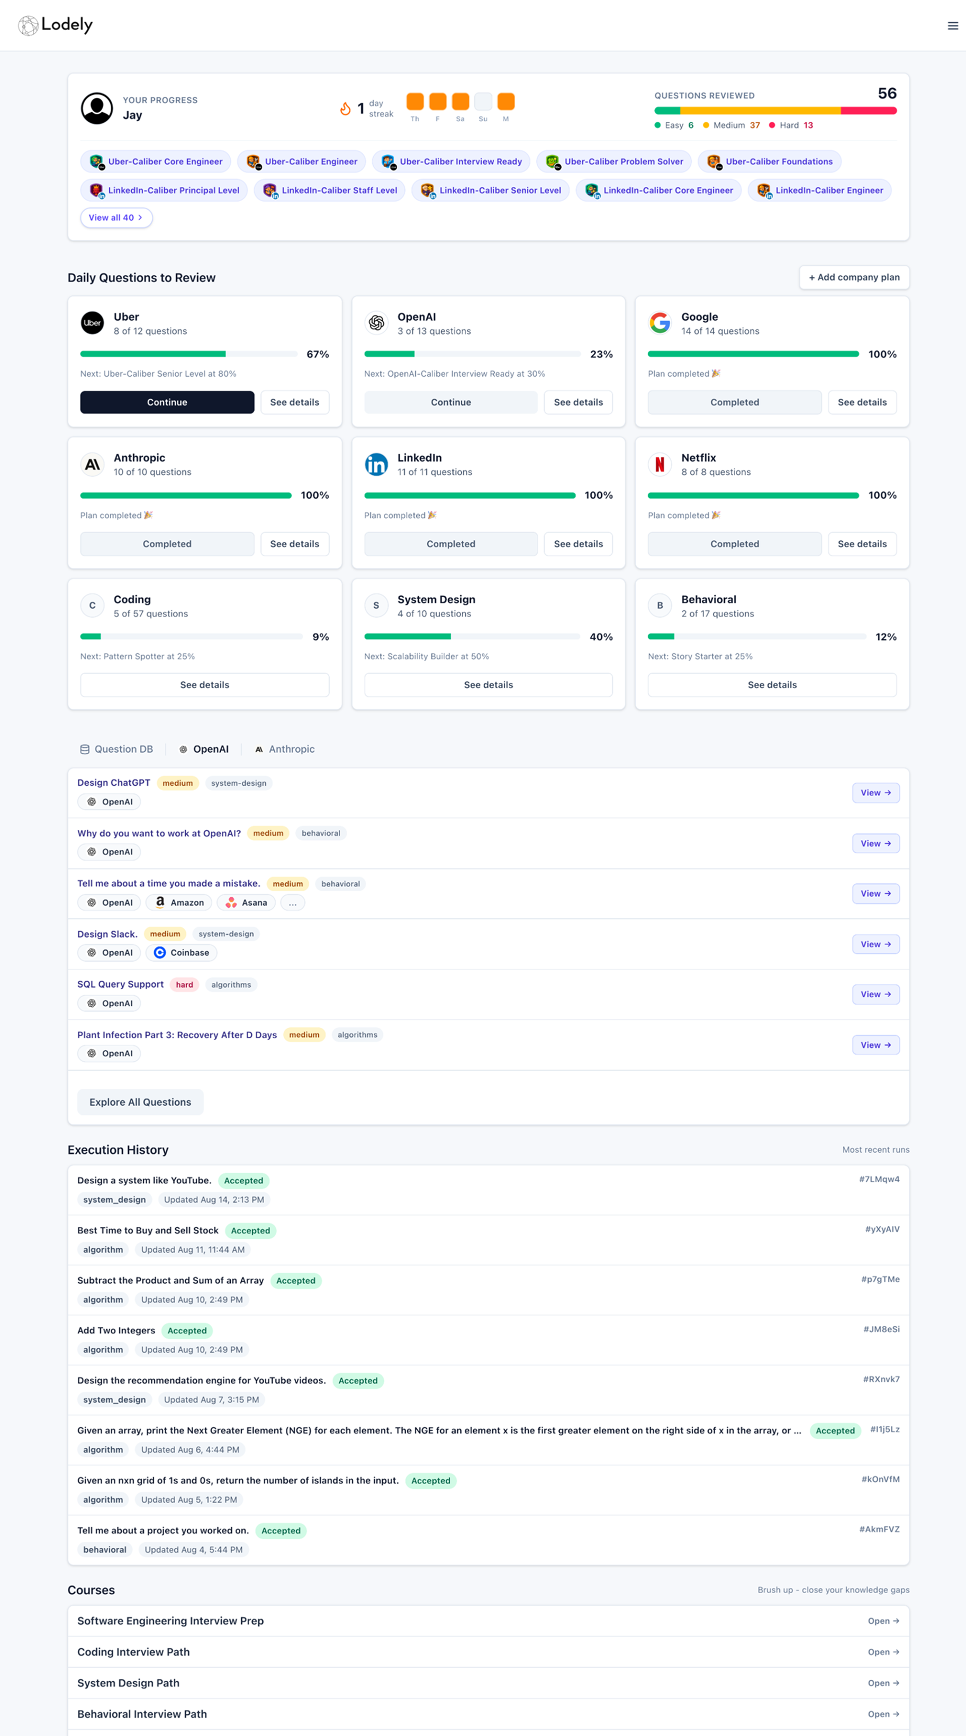966x1736 pixels.
Task: Click the Uber-Caliber Engineer badge icon
Action: (254, 162)
